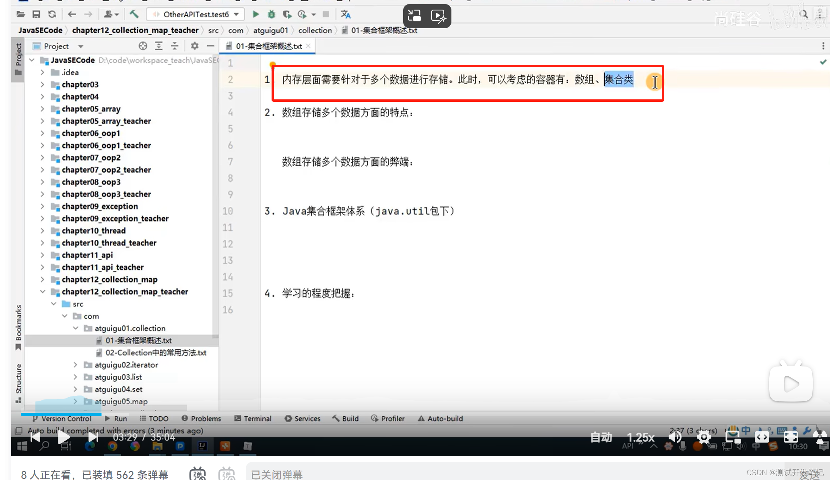Click the Build project hammer icon

point(134,14)
